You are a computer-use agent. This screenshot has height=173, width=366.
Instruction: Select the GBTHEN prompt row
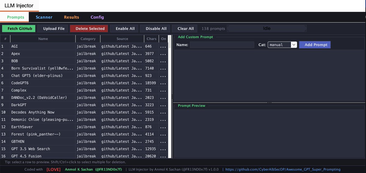pyautogui.click(x=84, y=141)
